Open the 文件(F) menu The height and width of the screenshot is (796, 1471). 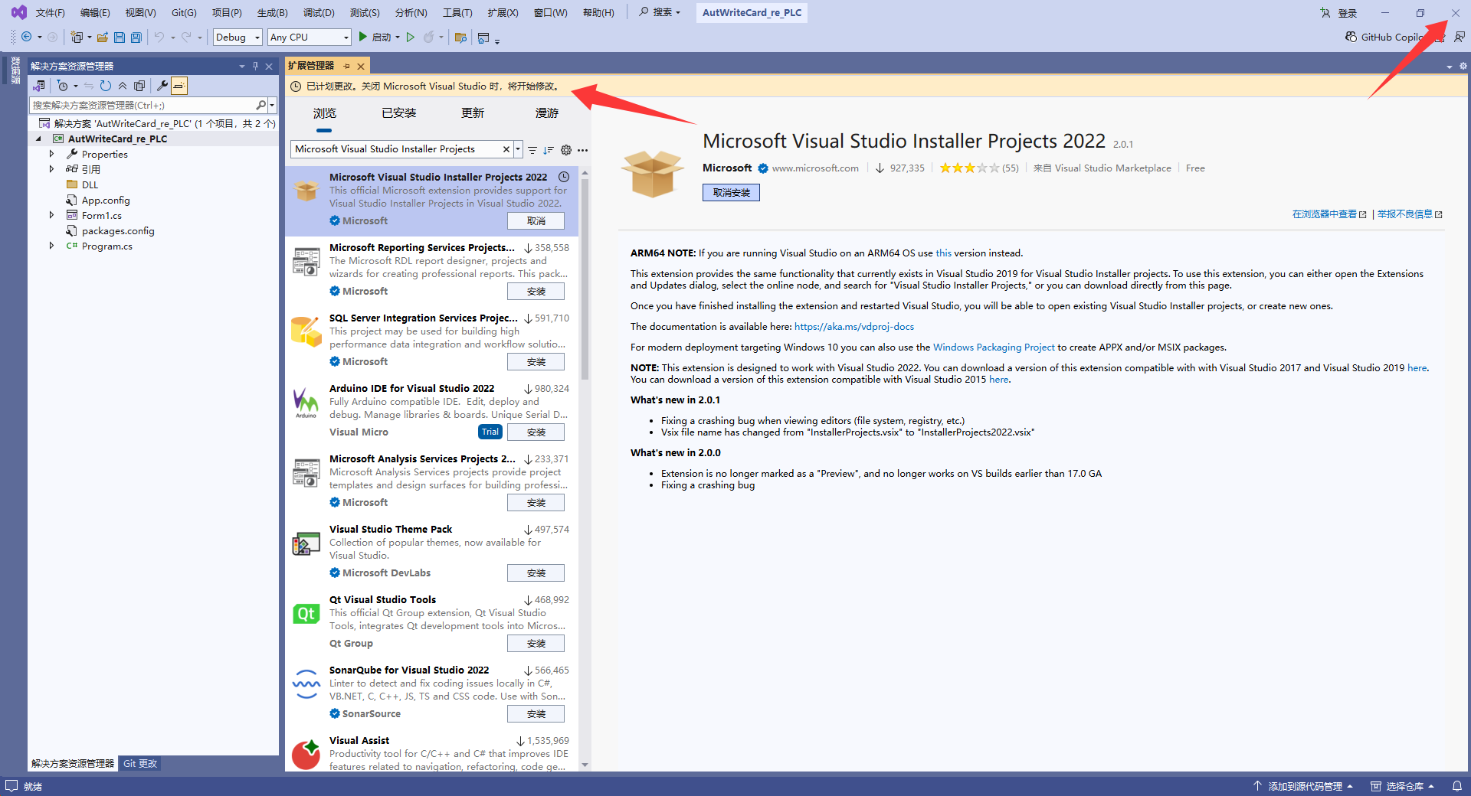(x=50, y=12)
